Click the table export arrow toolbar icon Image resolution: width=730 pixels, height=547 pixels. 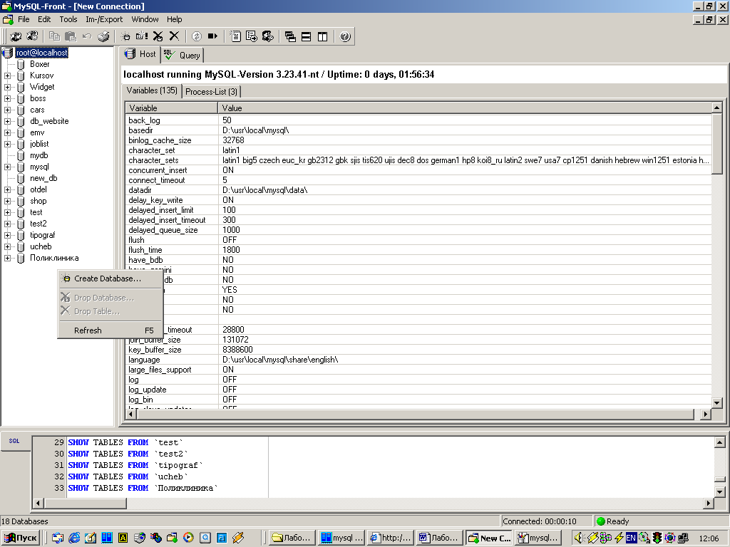point(252,36)
